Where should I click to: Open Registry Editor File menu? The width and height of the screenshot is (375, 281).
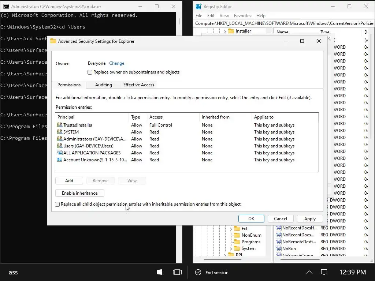click(199, 15)
